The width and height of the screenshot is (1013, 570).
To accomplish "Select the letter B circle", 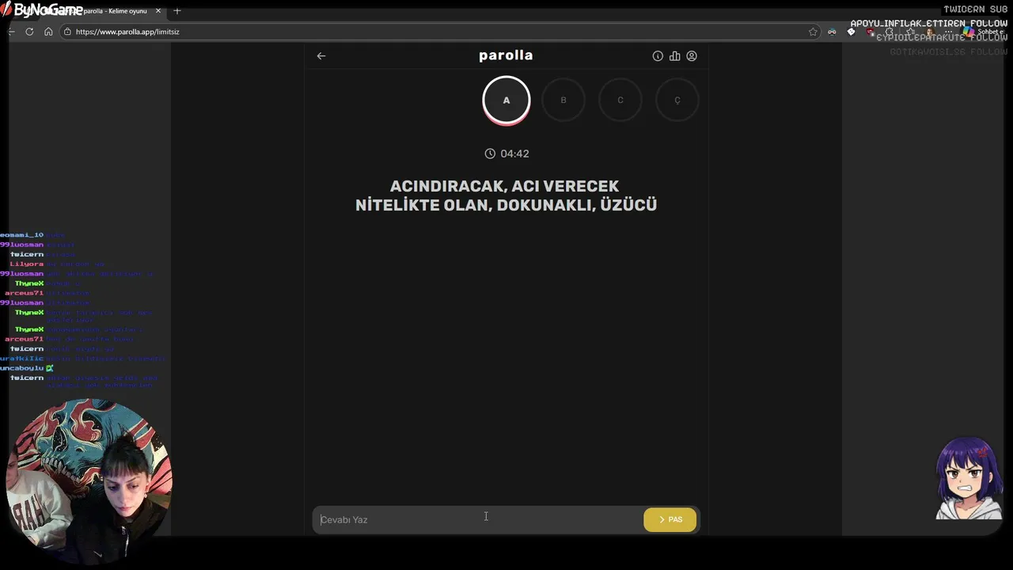I will [563, 101].
